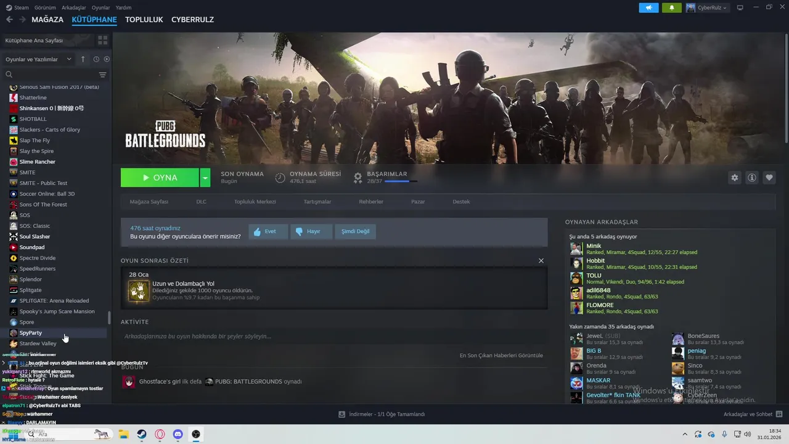Open the green notifications bell

(x=672, y=7)
